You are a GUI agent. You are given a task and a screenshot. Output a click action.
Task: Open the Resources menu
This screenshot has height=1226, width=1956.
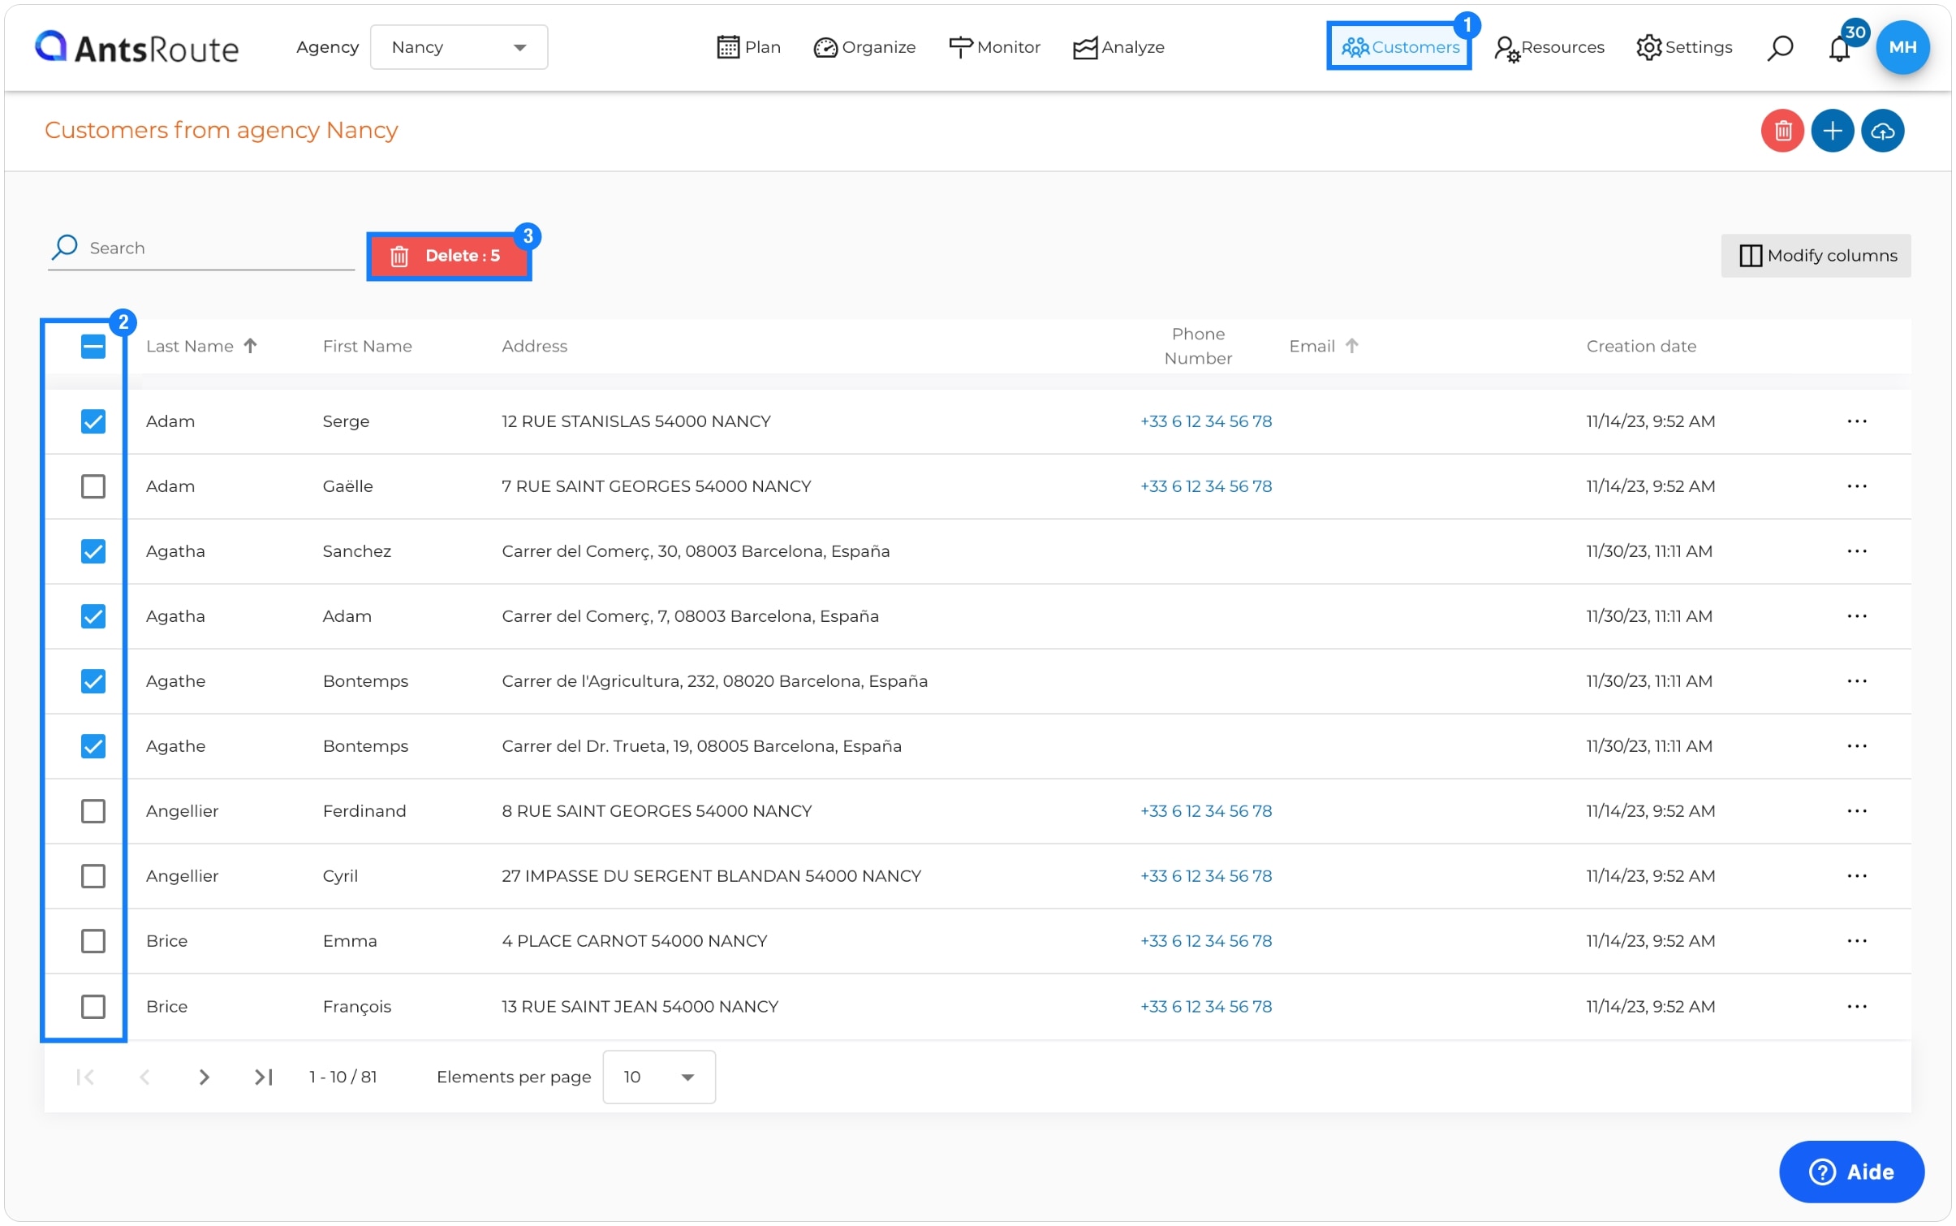point(1549,47)
